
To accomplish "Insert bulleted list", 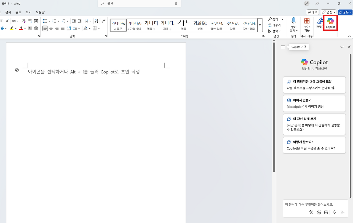I will click(x=45, y=21).
